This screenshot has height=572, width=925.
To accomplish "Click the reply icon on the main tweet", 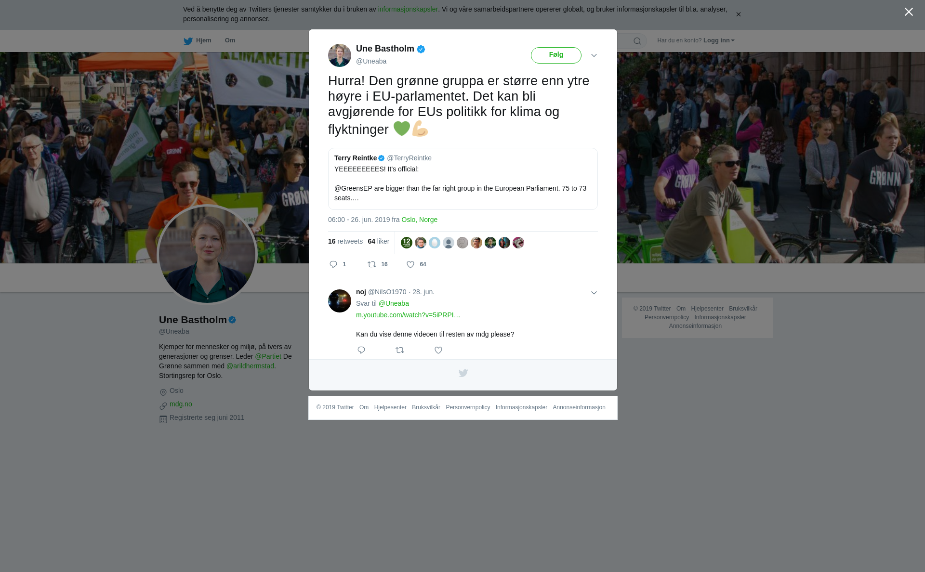I will [x=333, y=264].
